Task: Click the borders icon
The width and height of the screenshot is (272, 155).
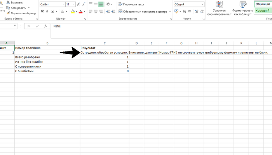Action: click(x=63, y=12)
